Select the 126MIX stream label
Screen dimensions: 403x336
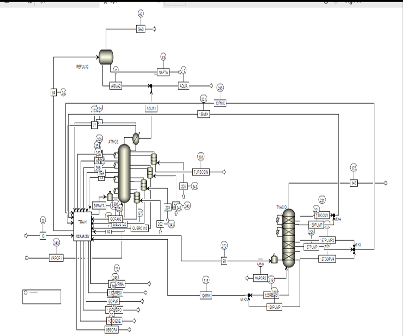(x=206, y=296)
